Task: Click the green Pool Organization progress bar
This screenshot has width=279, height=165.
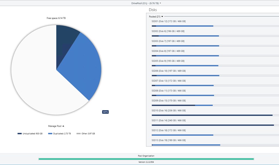Action: coord(146,159)
